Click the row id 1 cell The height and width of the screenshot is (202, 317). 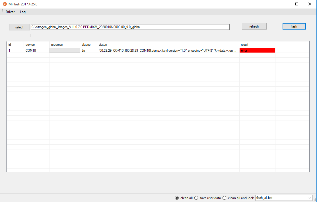tap(15, 51)
